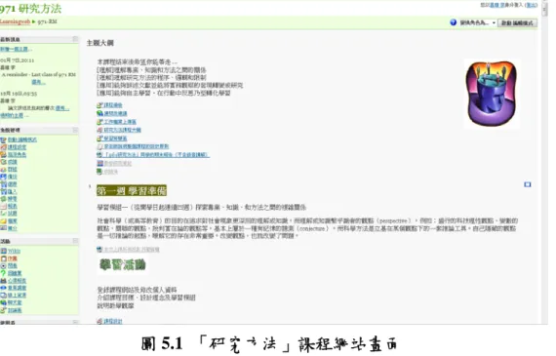Viewport: 556px width, 356px height.
Task: Open the Wiki activity icon
Action: [3, 251]
